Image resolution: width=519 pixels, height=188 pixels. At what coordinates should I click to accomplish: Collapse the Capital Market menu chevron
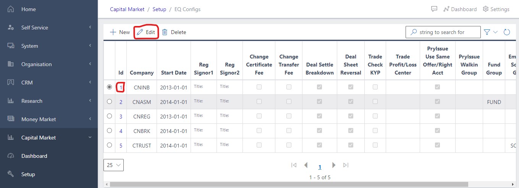pos(90,138)
